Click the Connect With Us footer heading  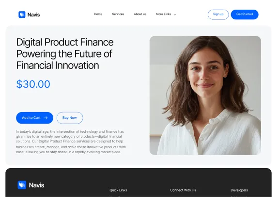(x=183, y=190)
